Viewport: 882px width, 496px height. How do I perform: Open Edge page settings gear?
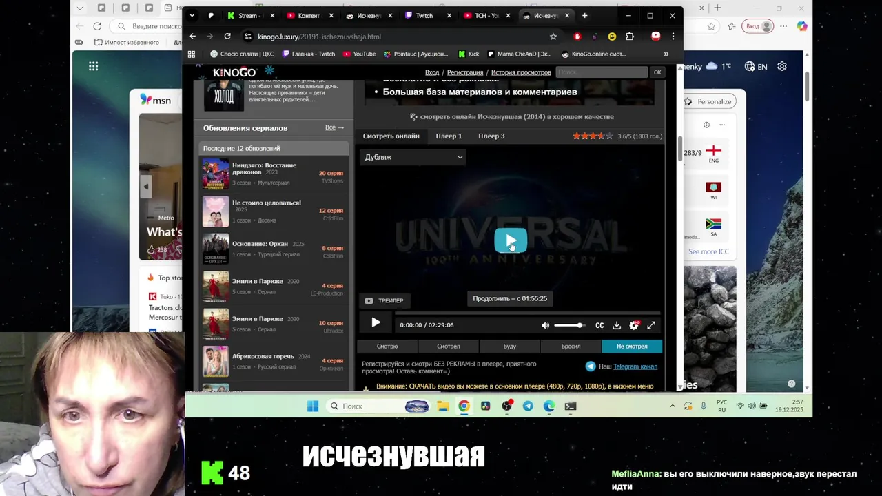click(x=782, y=66)
